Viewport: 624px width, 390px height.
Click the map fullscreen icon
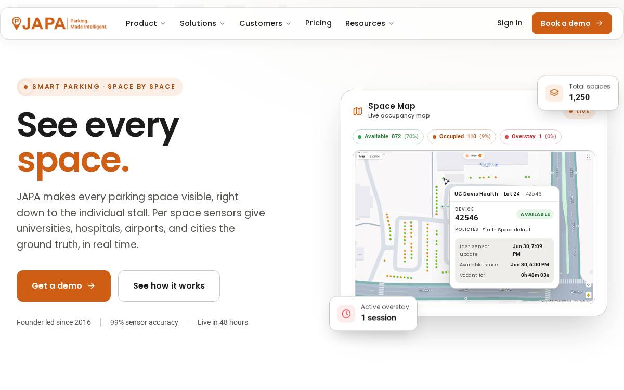click(588, 156)
